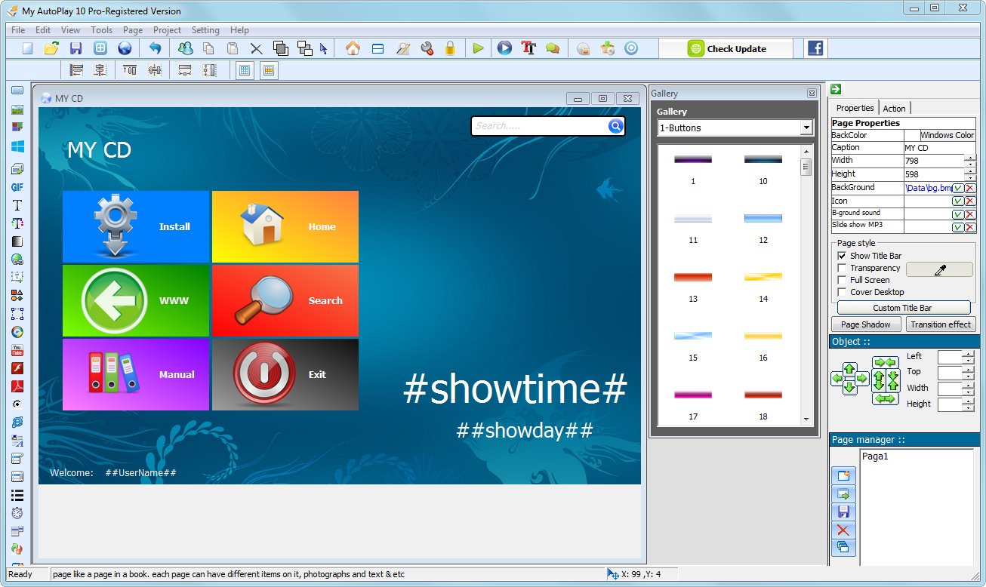Switch to the Action tab

click(x=894, y=109)
